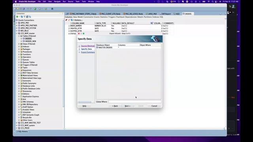Click the Directories folder icon in the tree
Image resolution: width=253 pixels, height=142 pixels.
point(21,91)
